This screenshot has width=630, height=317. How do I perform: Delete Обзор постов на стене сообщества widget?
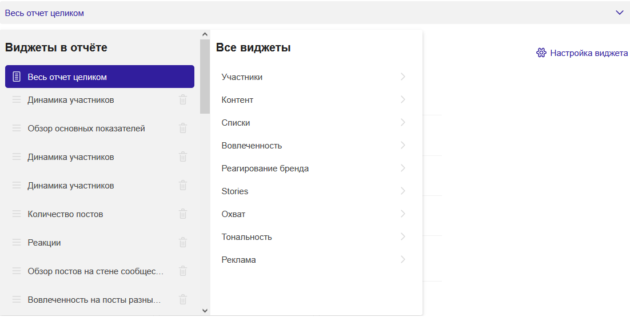click(x=183, y=271)
